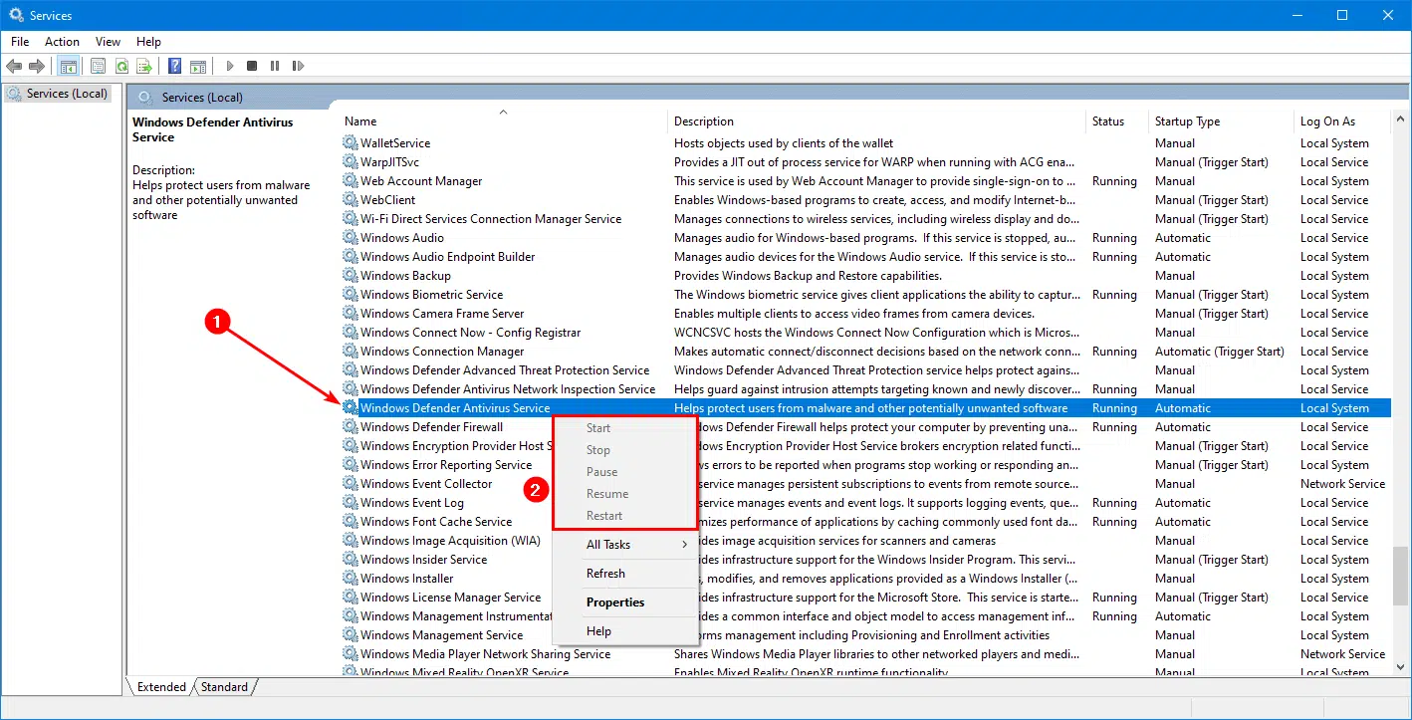Select Windows Defender Antivirus Network Inspection Service
Viewport: 1412px width, 720px height.
pyautogui.click(x=508, y=389)
